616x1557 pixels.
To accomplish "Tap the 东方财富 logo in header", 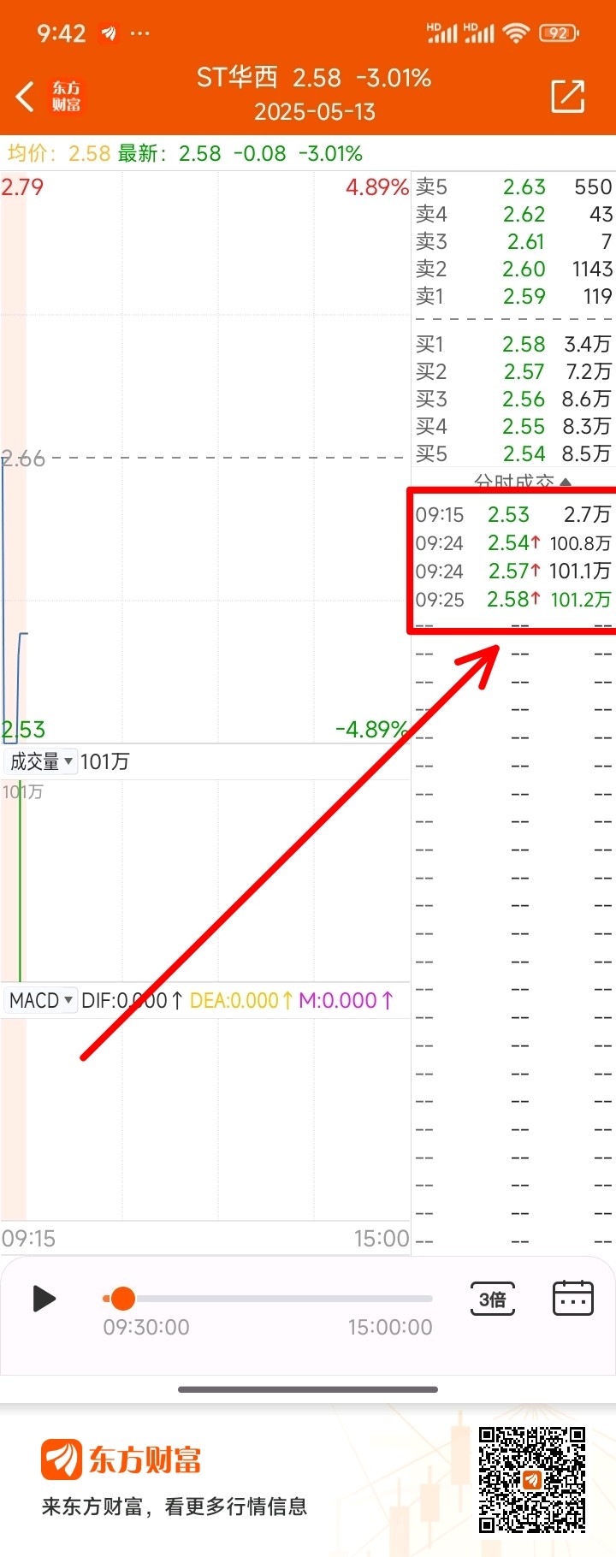I will tap(67, 97).
